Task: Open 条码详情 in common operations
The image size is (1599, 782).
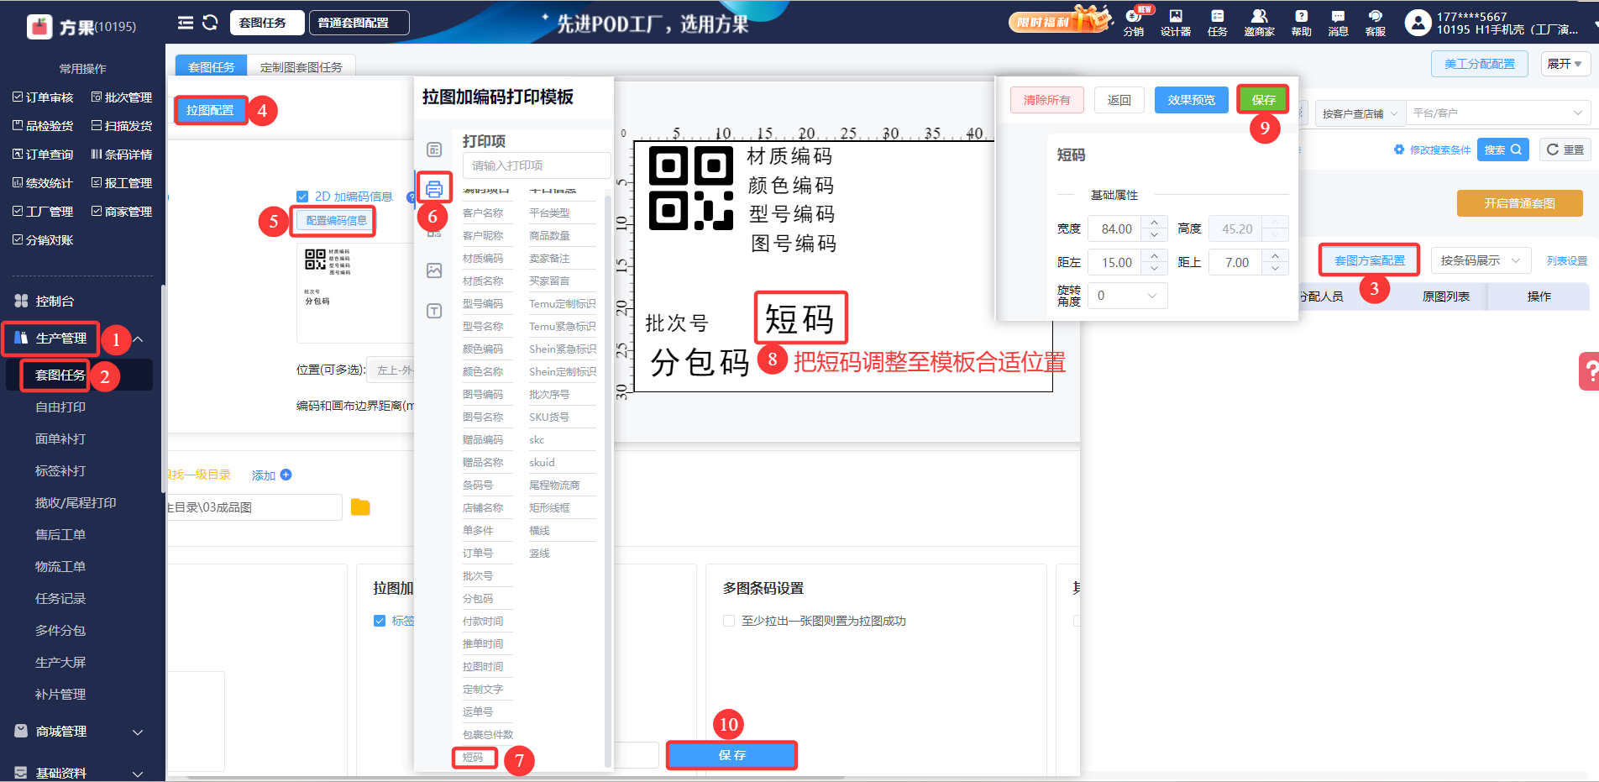Action: tap(122, 155)
